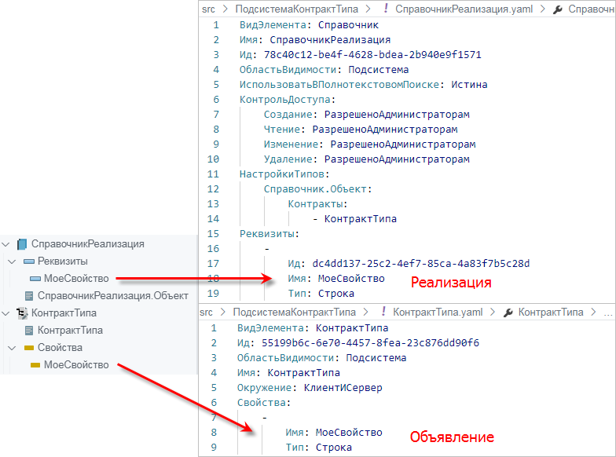Click the yellow Свойства folder icon

tap(28, 347)
